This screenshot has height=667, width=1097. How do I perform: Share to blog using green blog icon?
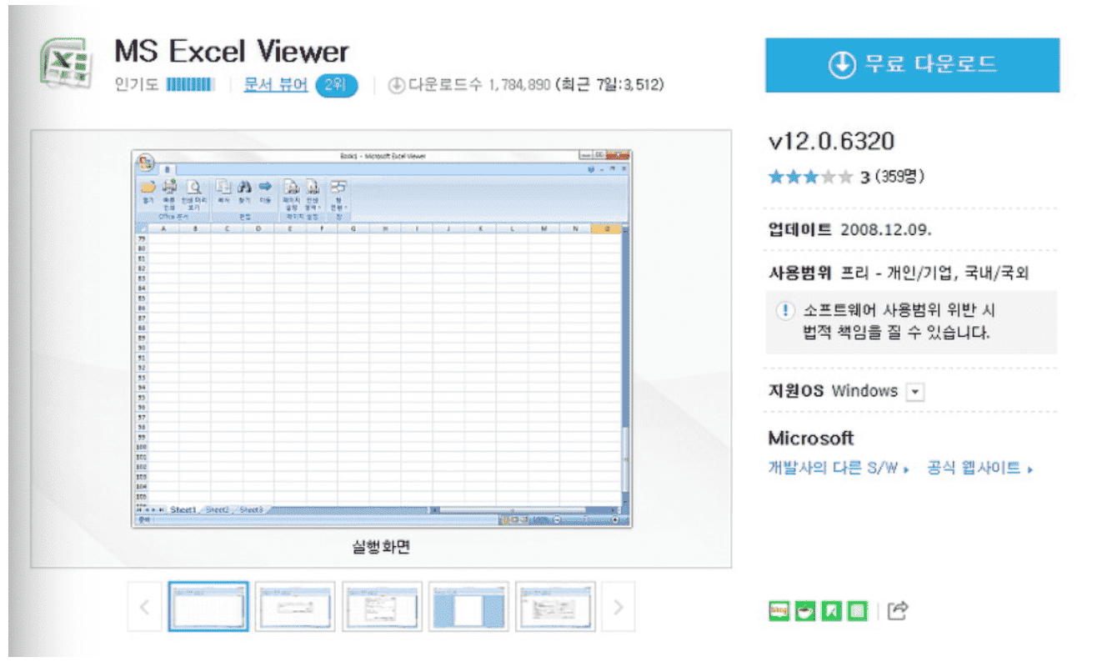tap(779, 611)
